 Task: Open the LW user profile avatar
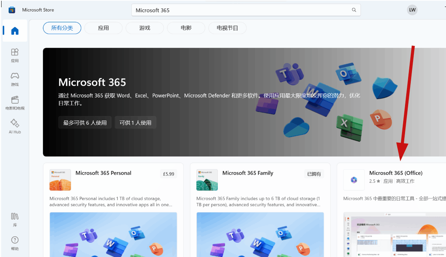click(x=412, y=10)
